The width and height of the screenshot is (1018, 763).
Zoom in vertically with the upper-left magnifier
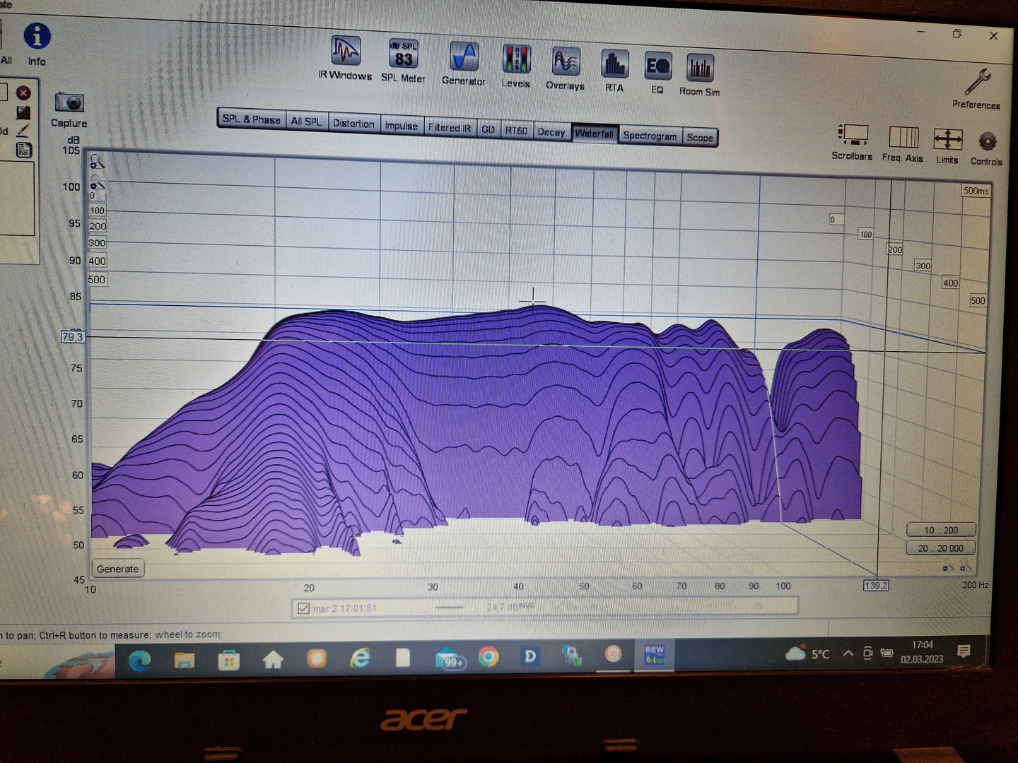point(97,162)
